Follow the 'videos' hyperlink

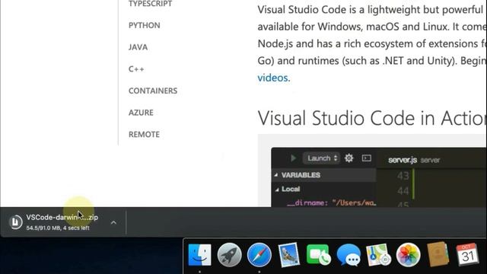pos(272,78)
